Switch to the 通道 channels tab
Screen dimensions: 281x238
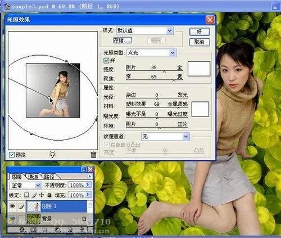(33, 177)
